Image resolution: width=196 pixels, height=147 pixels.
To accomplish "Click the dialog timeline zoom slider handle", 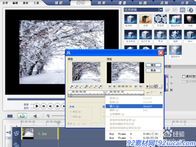I will point(151,93).
